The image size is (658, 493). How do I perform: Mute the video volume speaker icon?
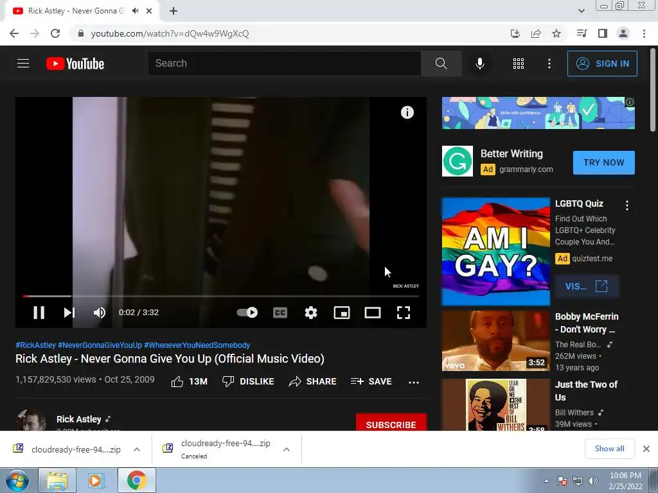100,313
